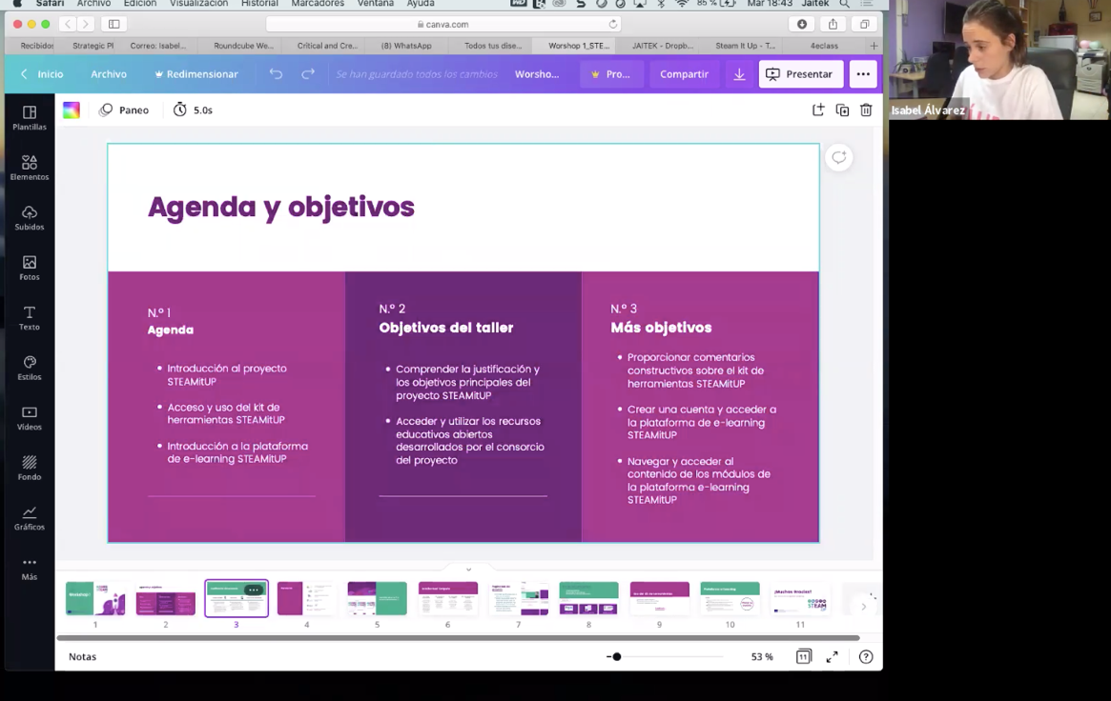Toggle the grid view page counter
The height and width of the screenshot is (701, 1111).
[x=804, y=656]
